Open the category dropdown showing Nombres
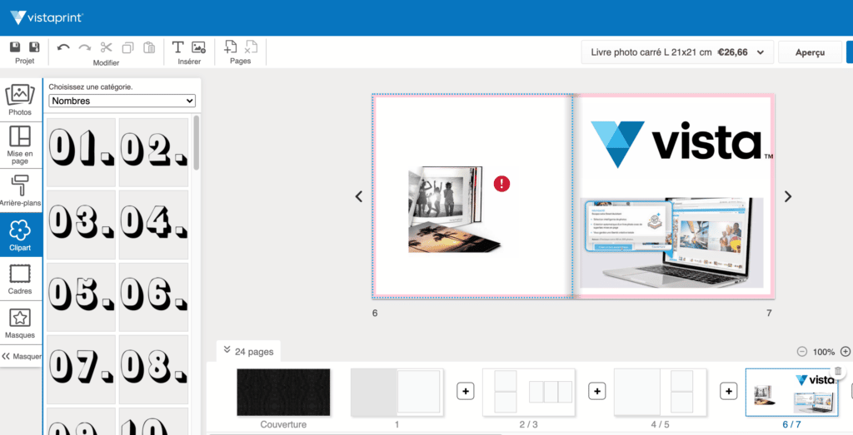 tap(122, 101)
